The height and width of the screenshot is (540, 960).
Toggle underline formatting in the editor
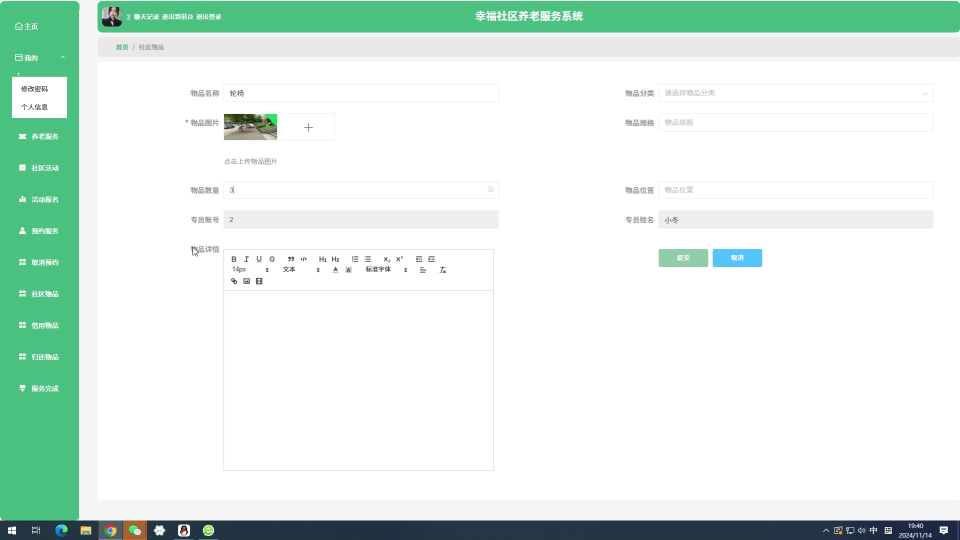coord(258,259)
